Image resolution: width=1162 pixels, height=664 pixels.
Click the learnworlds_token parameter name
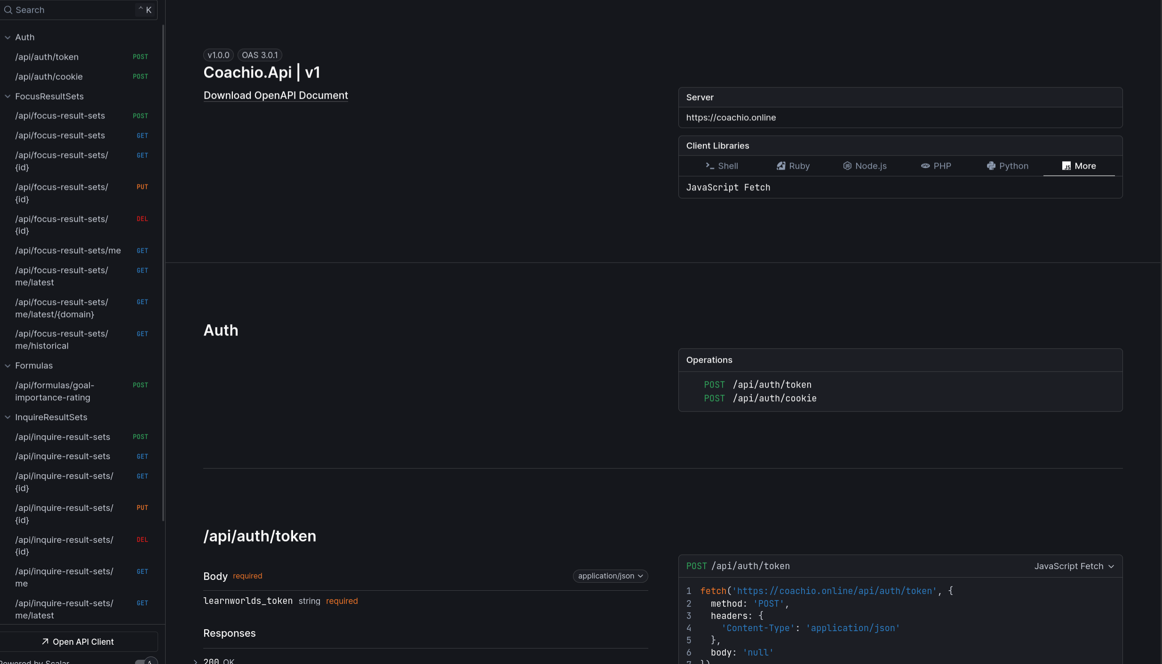[x=248, y=601]
